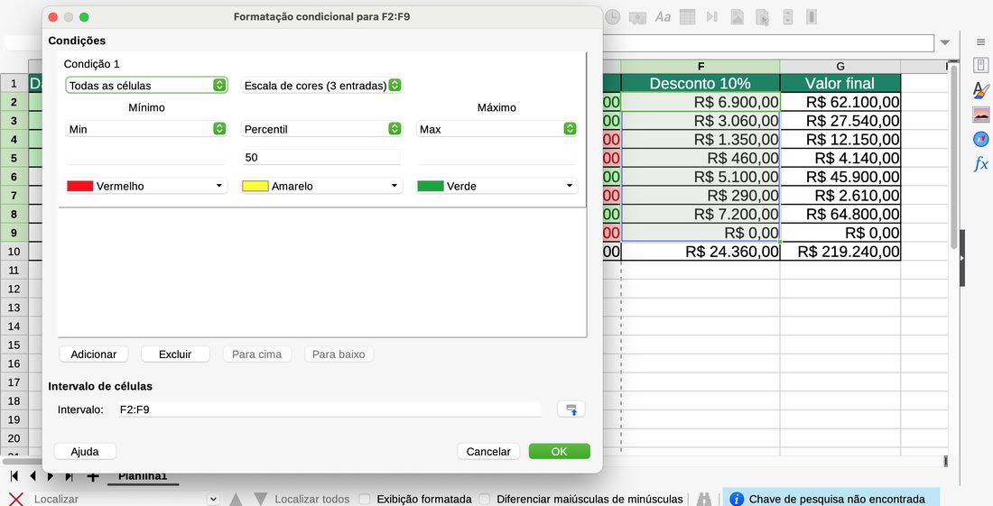The height and width of the screenshot is (506, 993).
Task: Open the sidebar settings hamburger menu
Action: 980,42
